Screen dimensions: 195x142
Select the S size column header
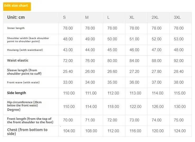pyautogui.click(x=64, y=17)
